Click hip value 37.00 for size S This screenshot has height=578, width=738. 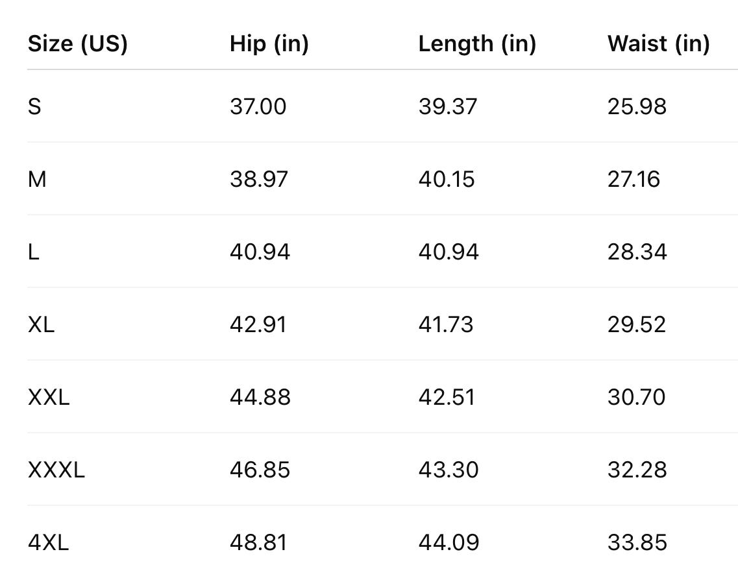tap(258, 106)
